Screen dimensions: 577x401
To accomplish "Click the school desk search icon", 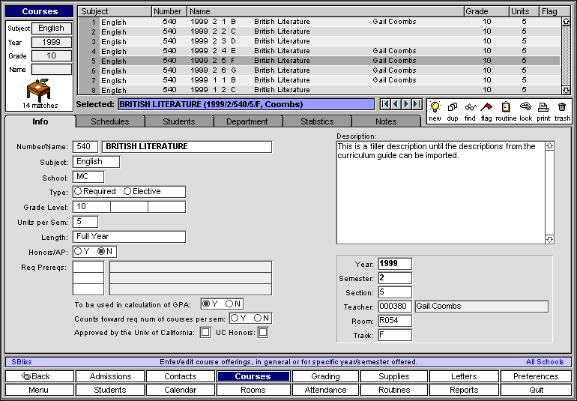I will pyautogui.click(x=39, y=90).
